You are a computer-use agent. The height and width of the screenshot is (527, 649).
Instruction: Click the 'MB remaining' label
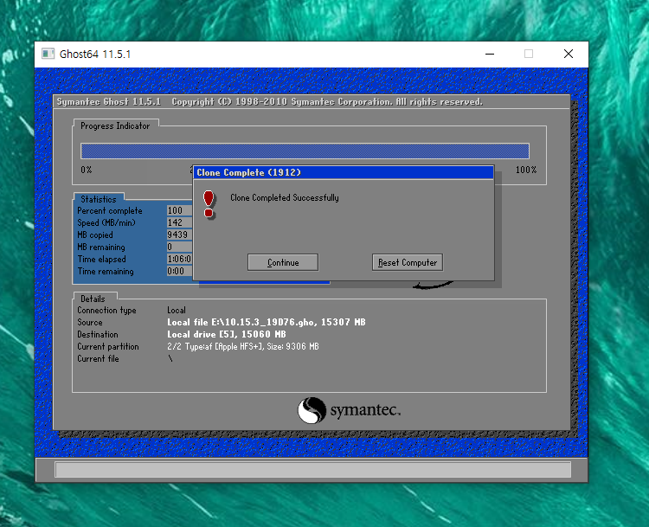point(101,247)
